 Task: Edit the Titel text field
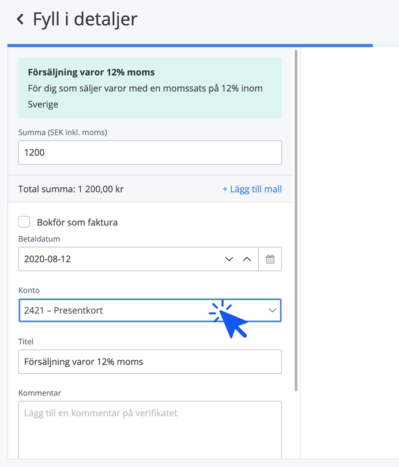[x=150, y=361]
